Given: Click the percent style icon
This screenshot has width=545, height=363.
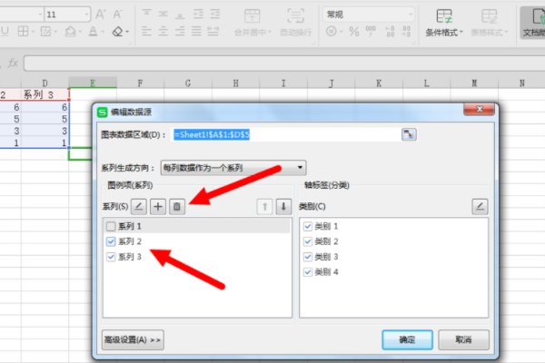Looking at the screenshot, I should (x=354, y=32).
